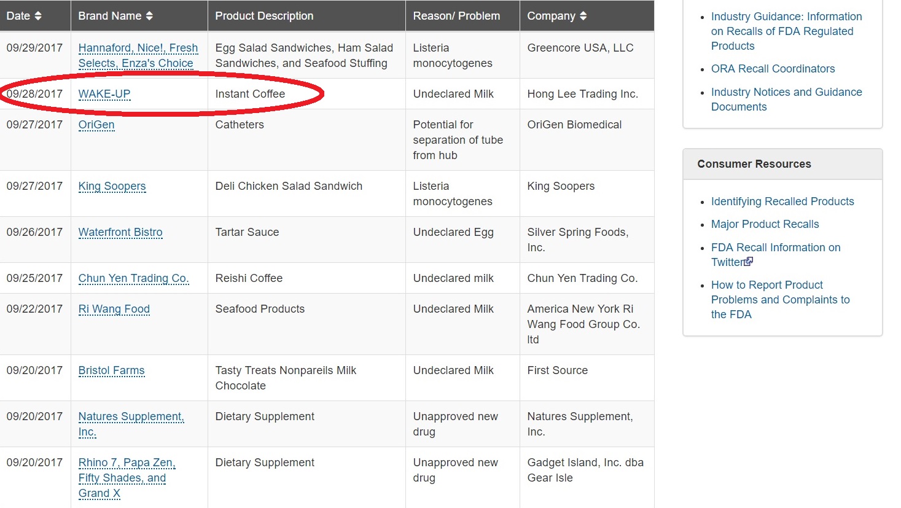
Task: Click the Consumer Resources panel heading
Action: [782, 164]
